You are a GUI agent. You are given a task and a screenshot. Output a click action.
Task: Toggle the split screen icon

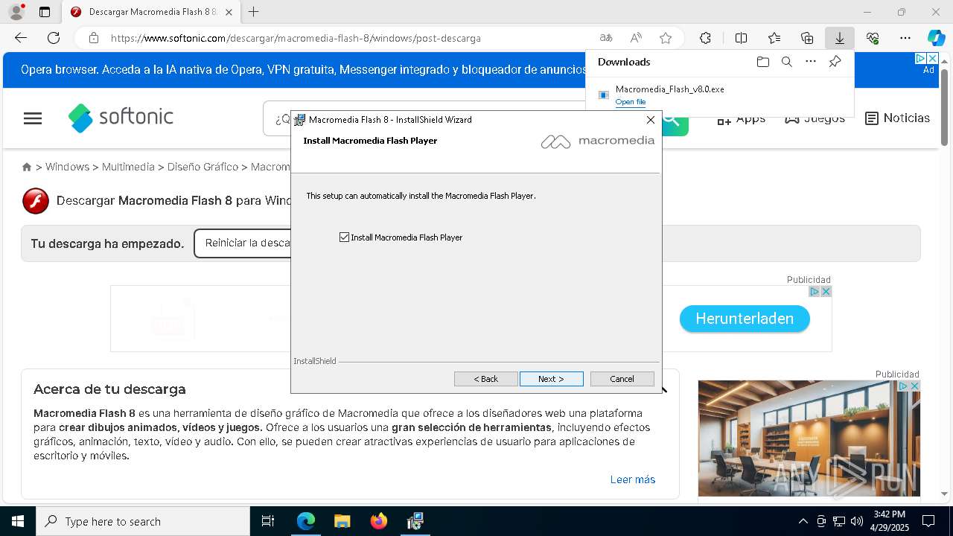pos(741,38)
